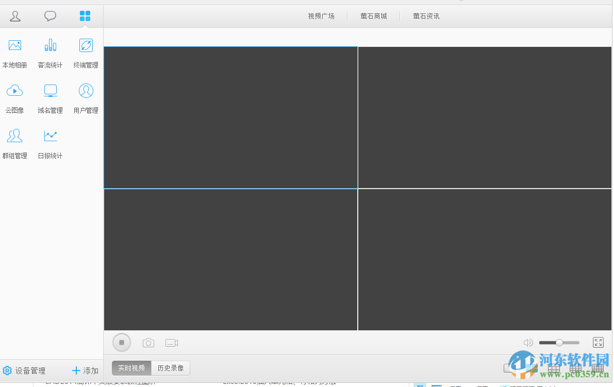Mute the speaker volume icon
614x387 pixels.
528,343
